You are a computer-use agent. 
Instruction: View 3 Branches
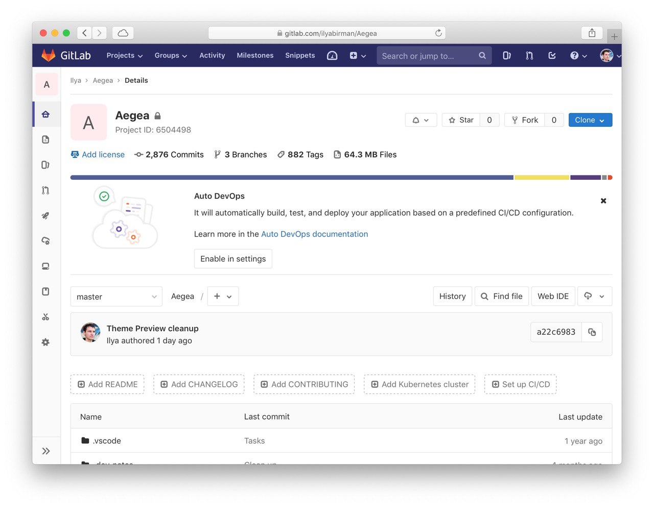pyautogui.click(x=240, y=154)
